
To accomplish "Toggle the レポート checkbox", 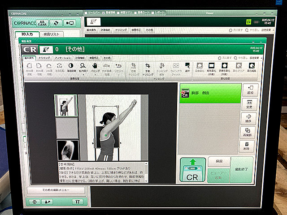I will tap(152, 13).
